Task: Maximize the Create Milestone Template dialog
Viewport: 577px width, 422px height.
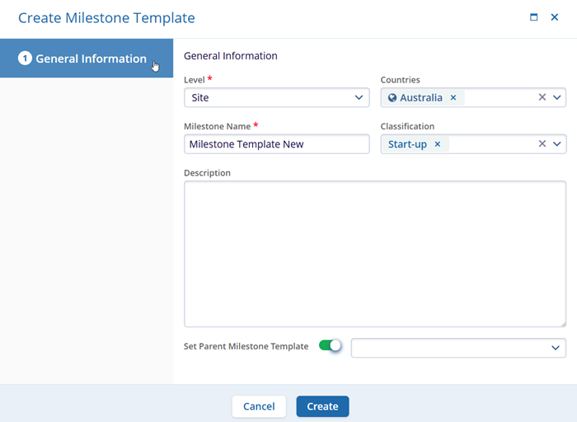Action: point(534,17)
